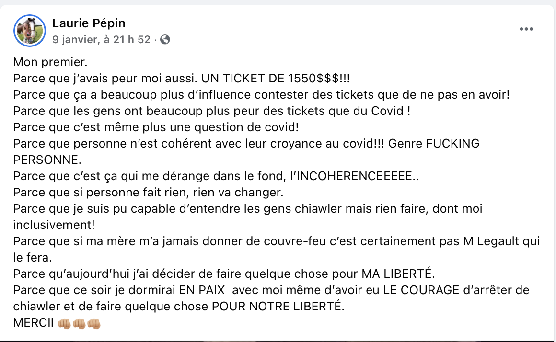This screenshot has width=556, height=342.
Task: Click the first fist emoji after MERCII
Action: click(65, 323)
